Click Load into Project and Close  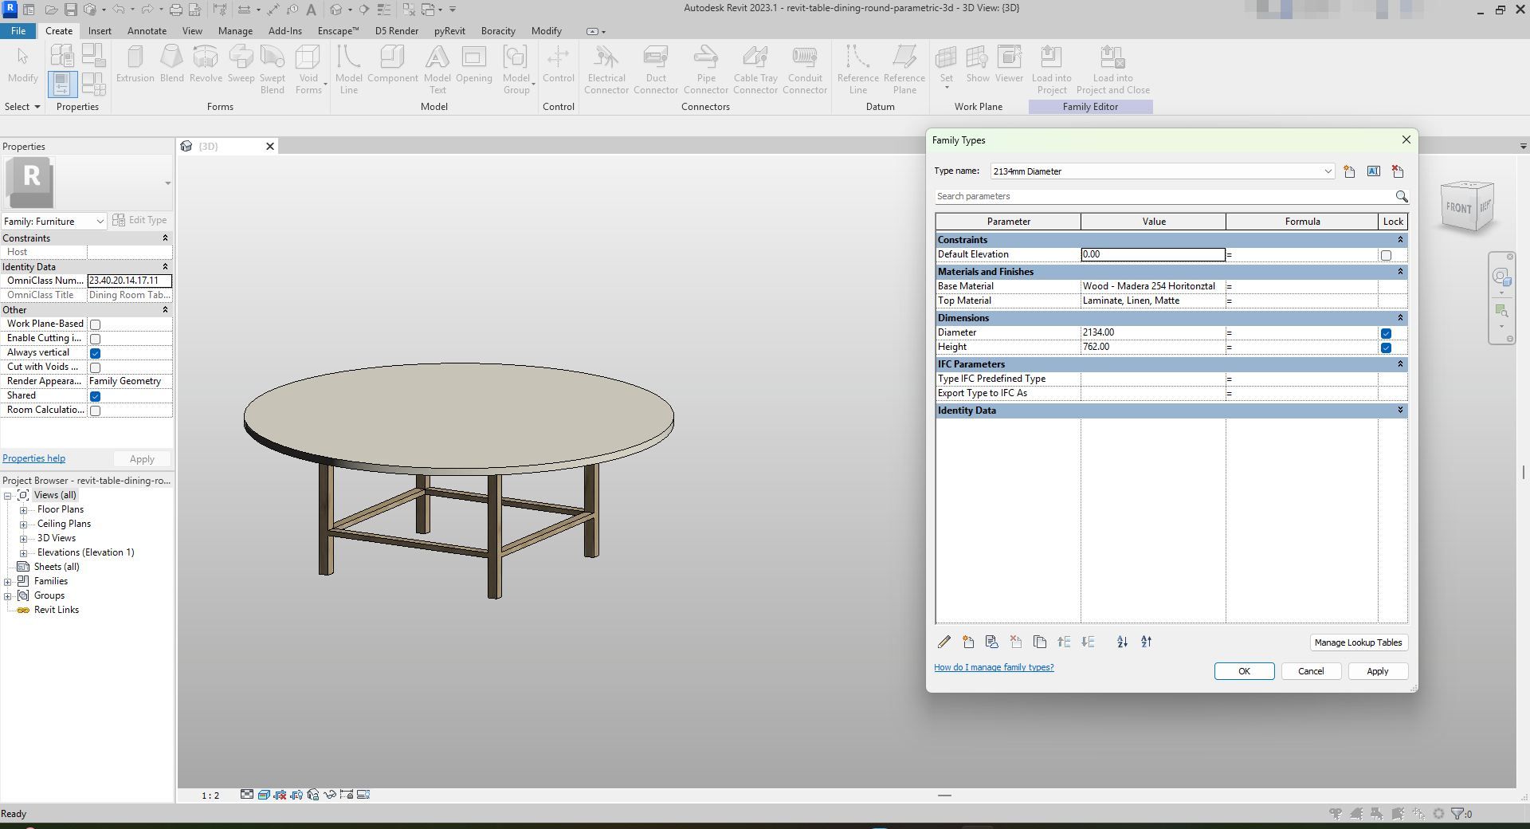coord(1112,69)
